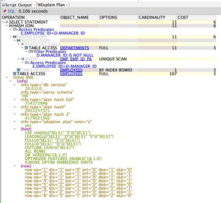221x203 pixels.
Task: Collapse the HASH JOIN node
Action: click(x=7, y=26)
